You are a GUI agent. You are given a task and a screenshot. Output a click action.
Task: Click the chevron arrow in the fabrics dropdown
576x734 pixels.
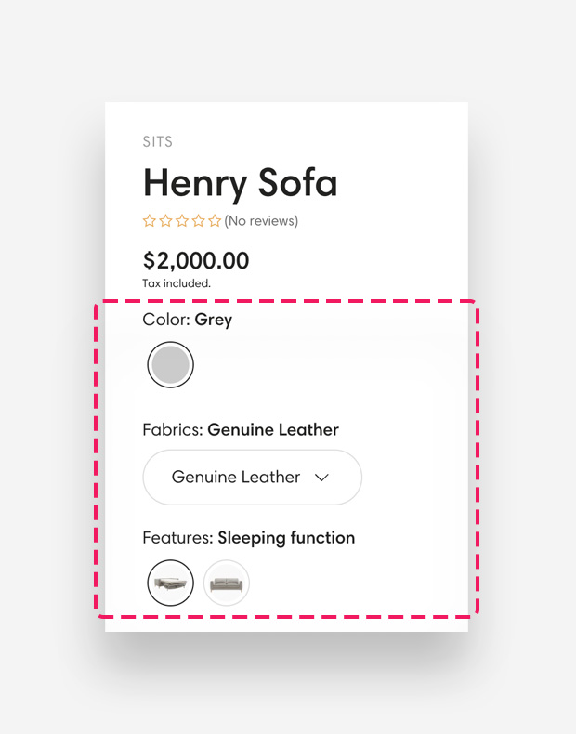click(322, 478)
